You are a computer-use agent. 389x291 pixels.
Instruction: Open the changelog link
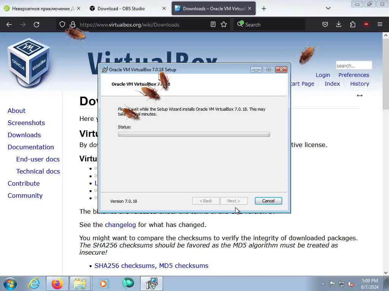[120, 225]
